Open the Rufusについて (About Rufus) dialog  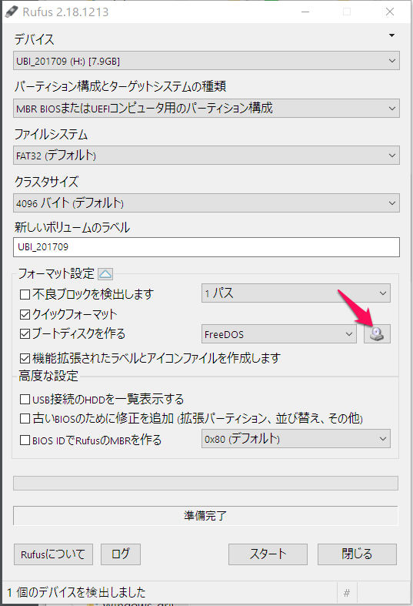tap(53, 554)
